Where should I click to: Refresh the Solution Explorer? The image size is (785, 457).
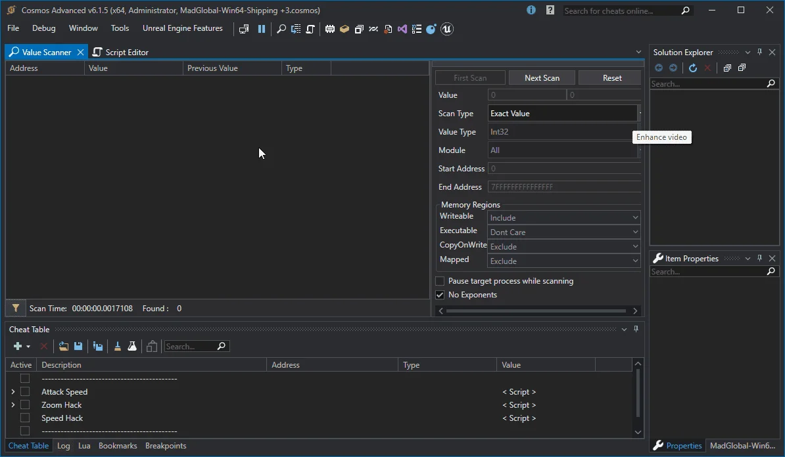click(693, 68)
